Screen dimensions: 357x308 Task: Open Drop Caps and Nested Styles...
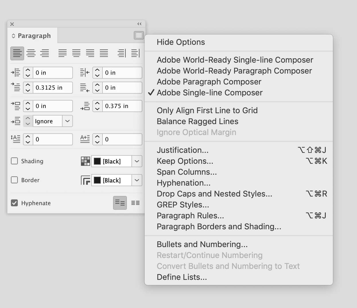238,194
